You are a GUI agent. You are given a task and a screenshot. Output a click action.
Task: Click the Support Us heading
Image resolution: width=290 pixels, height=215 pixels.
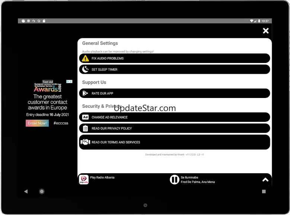pos(94,82)
